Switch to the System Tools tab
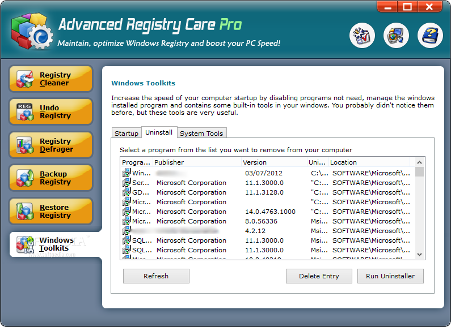The height and width of the screenshot is (327, 451). (201, 134)
